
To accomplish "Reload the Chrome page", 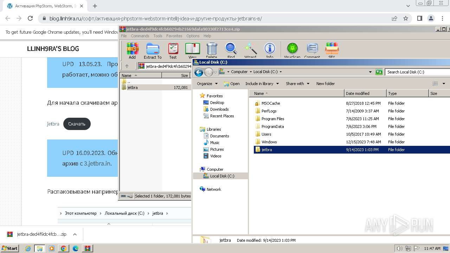I will point(30,18).
